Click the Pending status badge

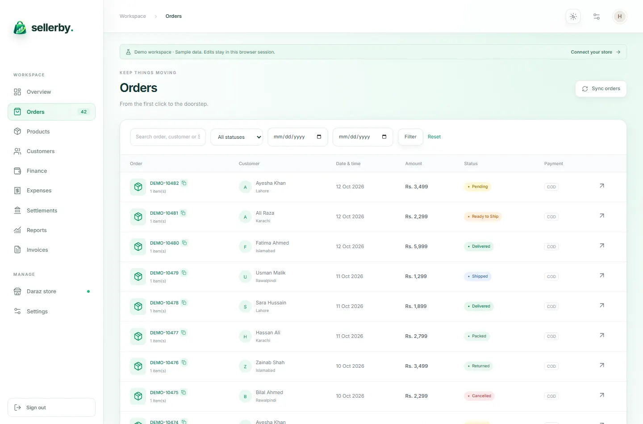[x=478, y=187]
